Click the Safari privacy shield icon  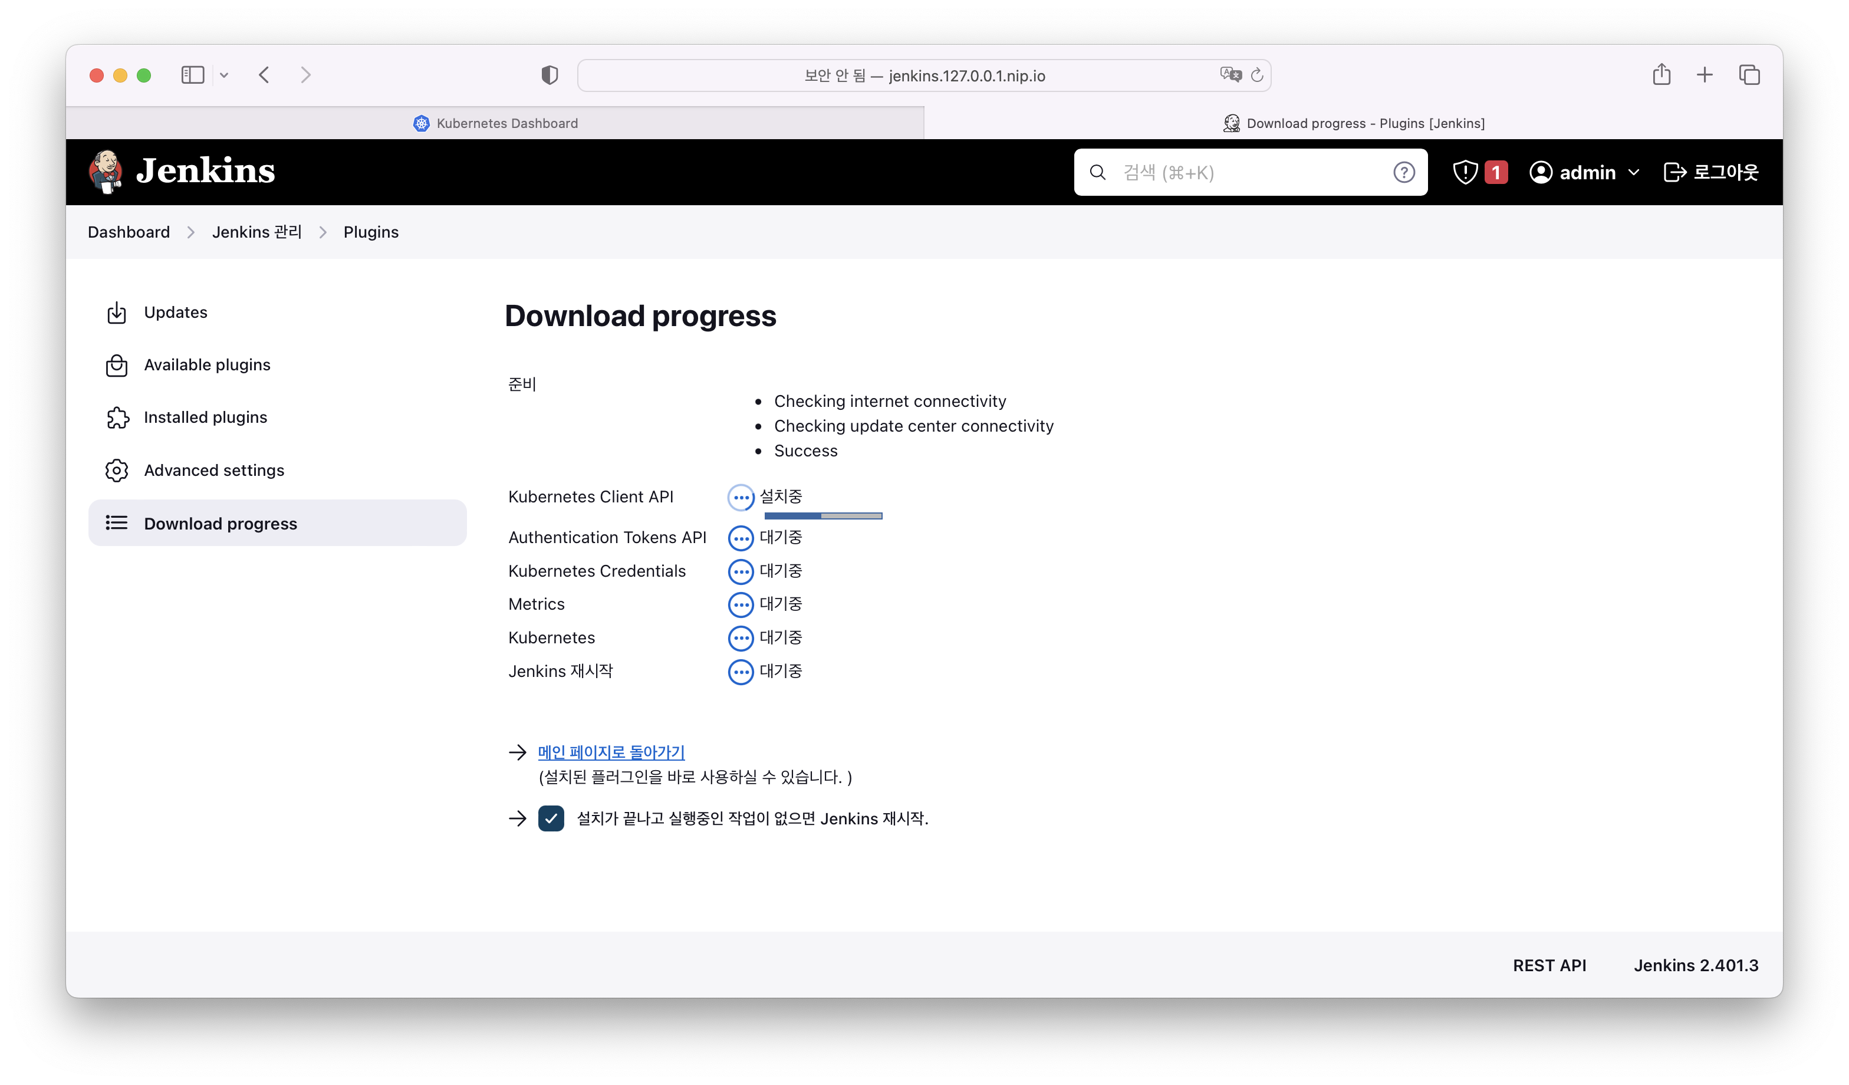tap(550, 75)
